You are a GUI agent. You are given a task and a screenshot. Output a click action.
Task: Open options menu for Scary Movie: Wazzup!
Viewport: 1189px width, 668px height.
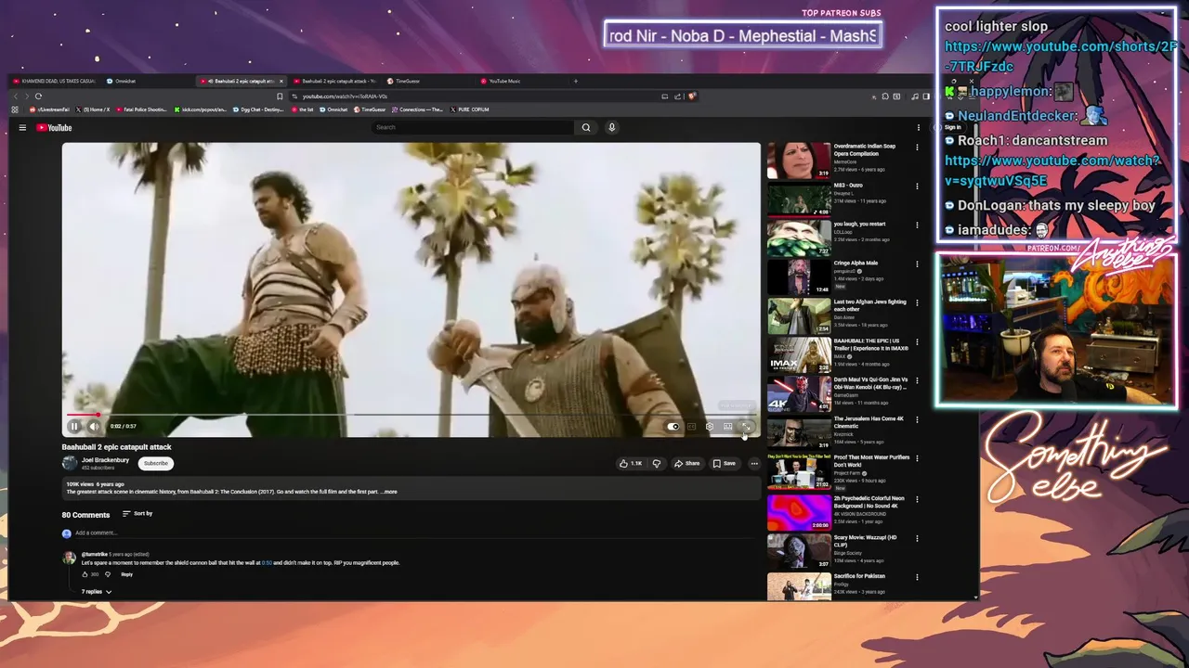(917, 538)
